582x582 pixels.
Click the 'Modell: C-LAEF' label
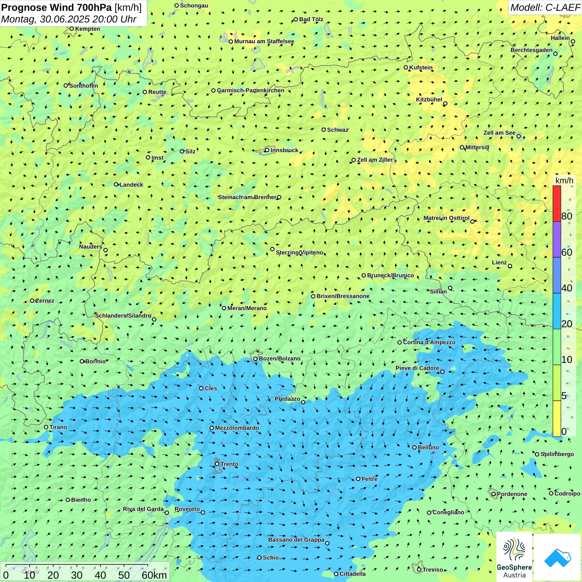(x=545, y=7)
